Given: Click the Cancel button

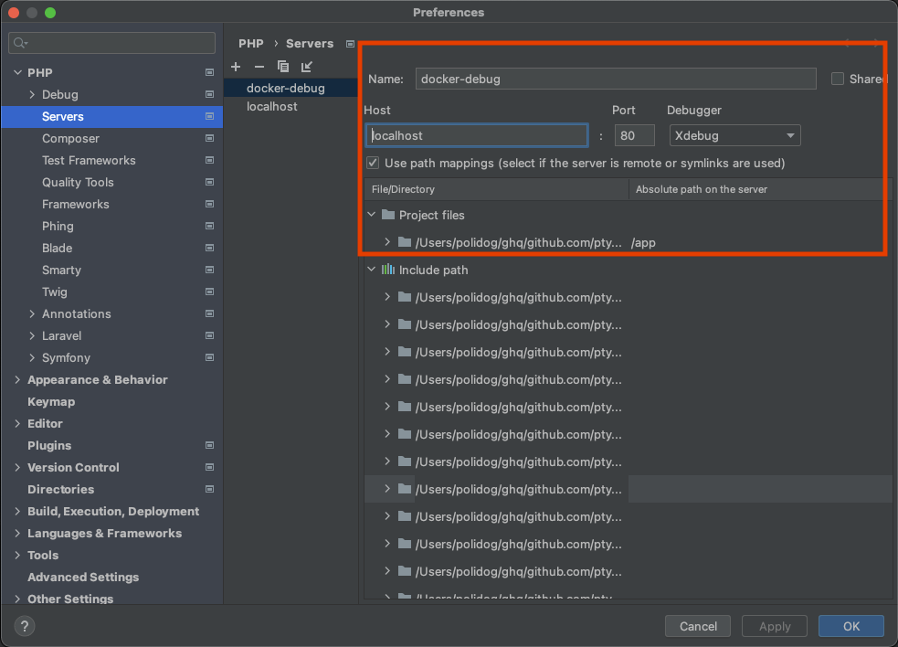Looking at the screenshot, I should pos(698,626).
